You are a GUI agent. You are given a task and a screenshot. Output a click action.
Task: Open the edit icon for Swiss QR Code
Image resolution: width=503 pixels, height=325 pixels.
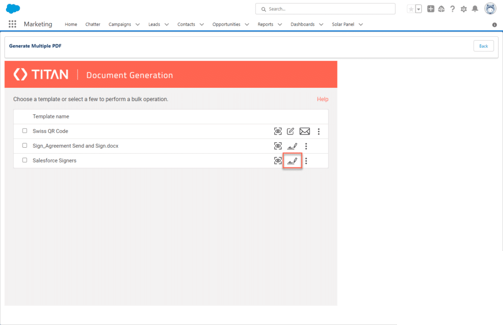point(290,131)
